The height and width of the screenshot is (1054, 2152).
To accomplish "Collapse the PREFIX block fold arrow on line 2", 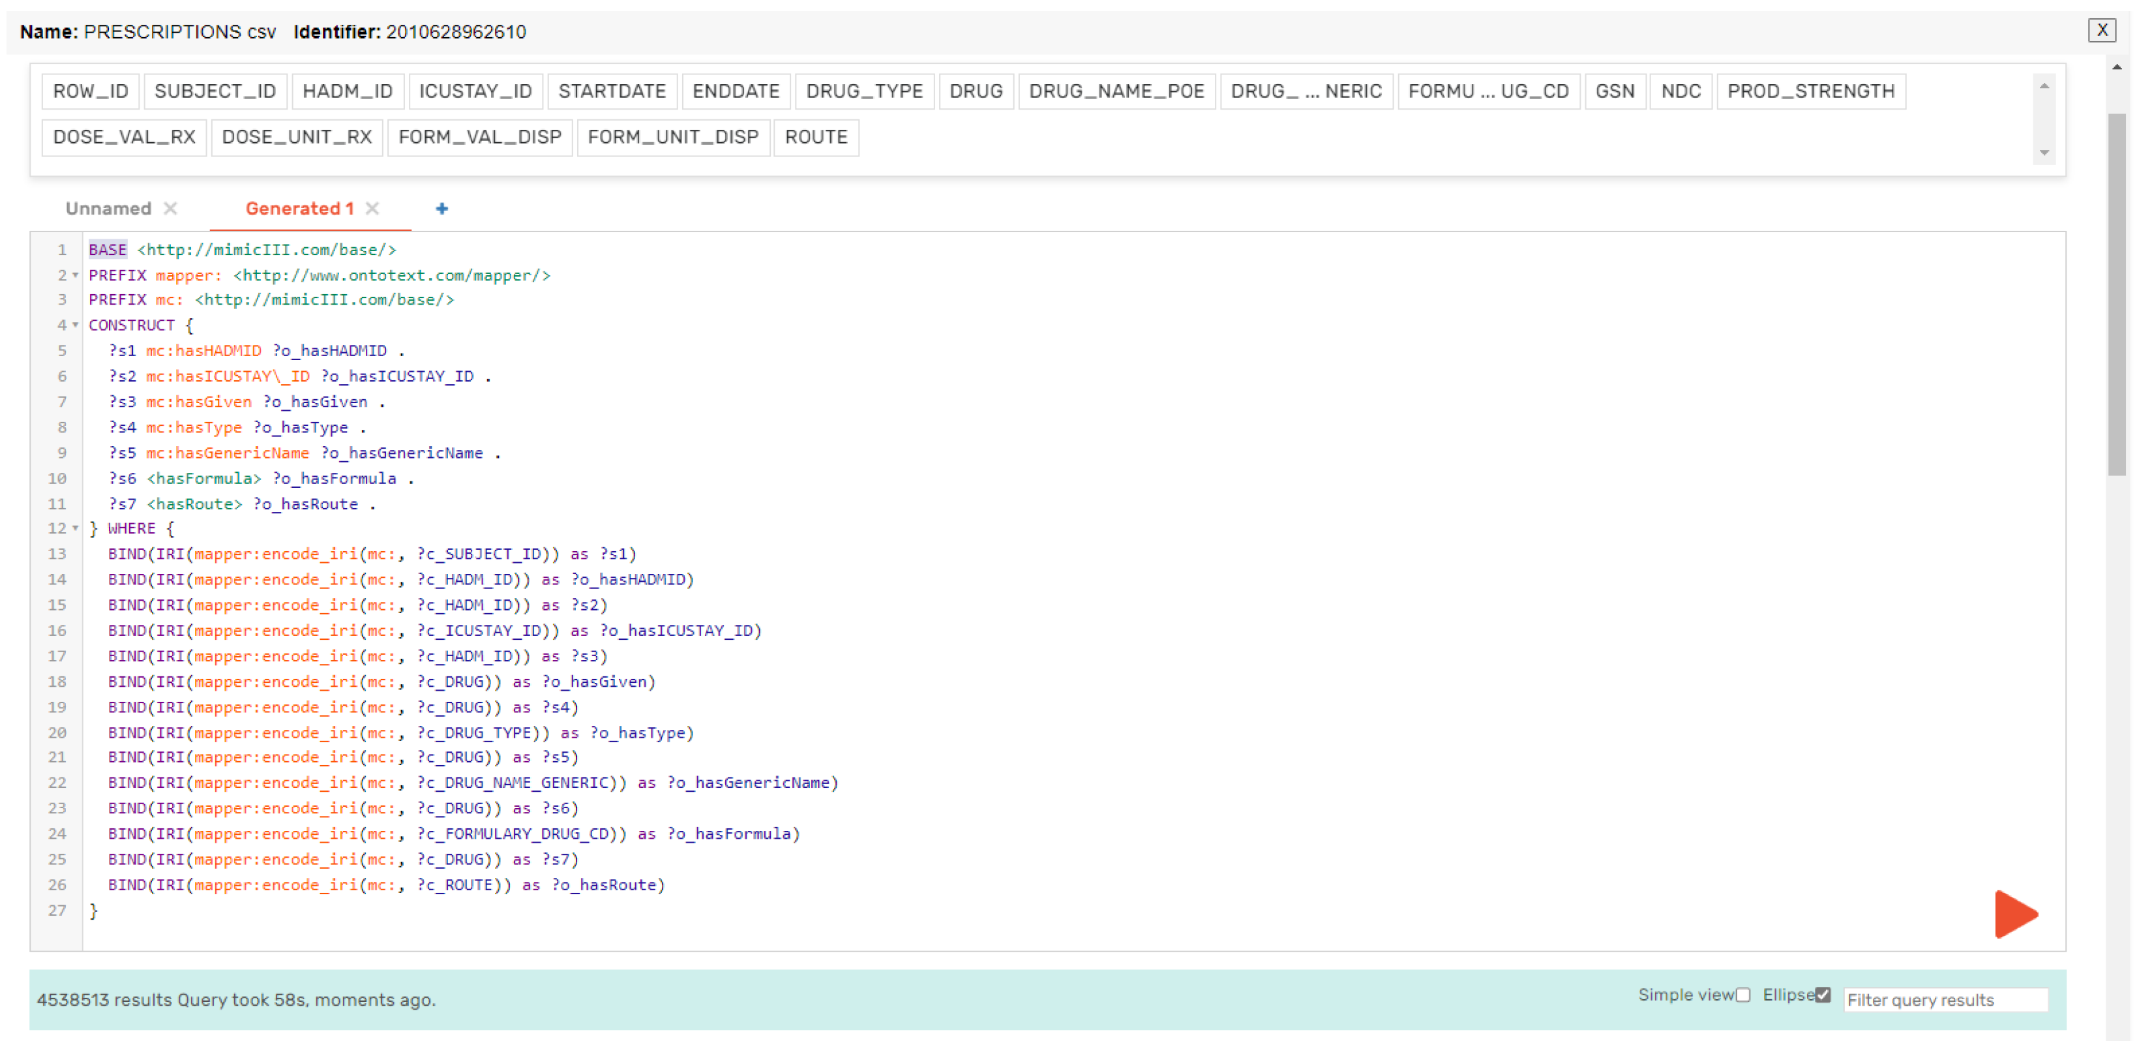I will point(75,275).
